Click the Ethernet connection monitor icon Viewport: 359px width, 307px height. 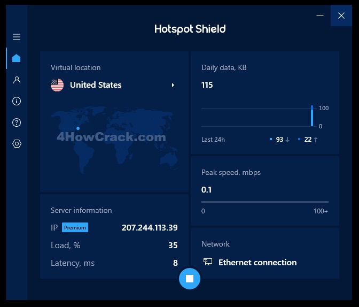[x=208, y=262]
